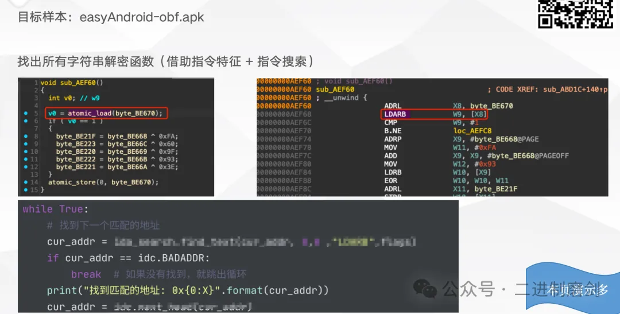Click the 'X11, byte_BE21F' operand

click(485, 189)
